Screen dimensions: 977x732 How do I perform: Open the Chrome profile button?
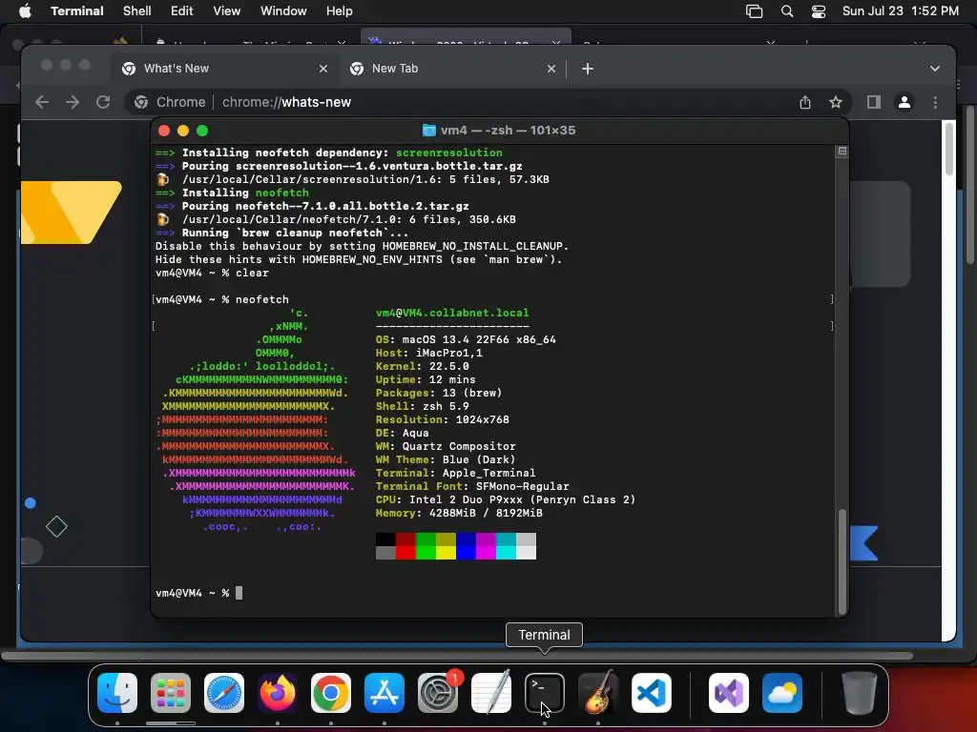(904, 102)
